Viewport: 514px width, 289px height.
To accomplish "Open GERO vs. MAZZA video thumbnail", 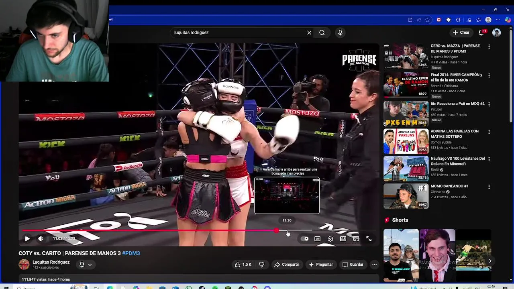I will pos(406,56).
